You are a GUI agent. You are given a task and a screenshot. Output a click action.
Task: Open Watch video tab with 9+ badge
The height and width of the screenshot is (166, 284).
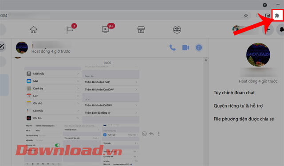pos(106,30)
